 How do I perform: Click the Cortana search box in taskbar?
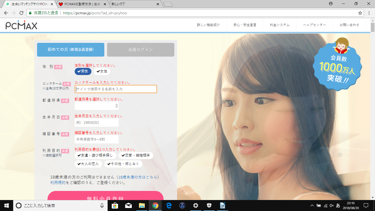(60, 206)
